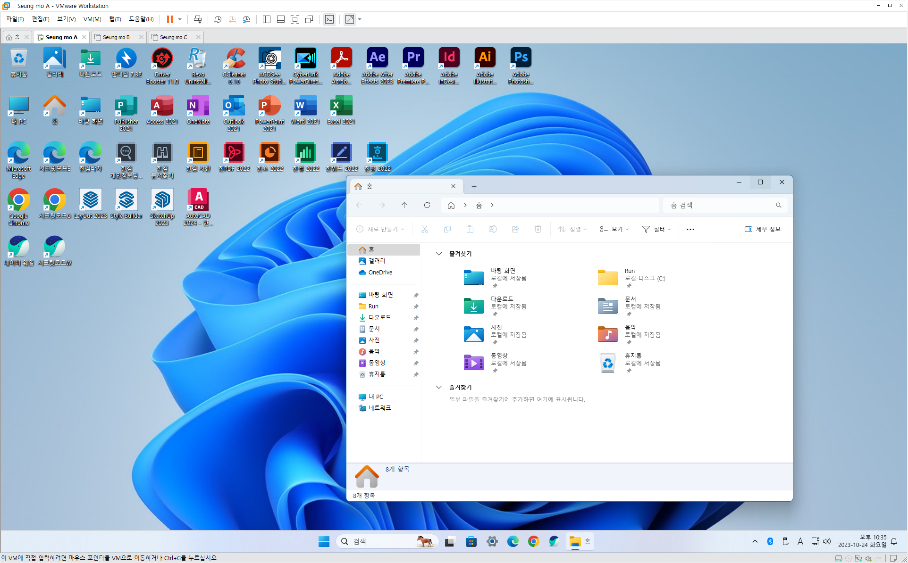
Task: Add a new Explorer tab
Action: [x=474, y=186]
